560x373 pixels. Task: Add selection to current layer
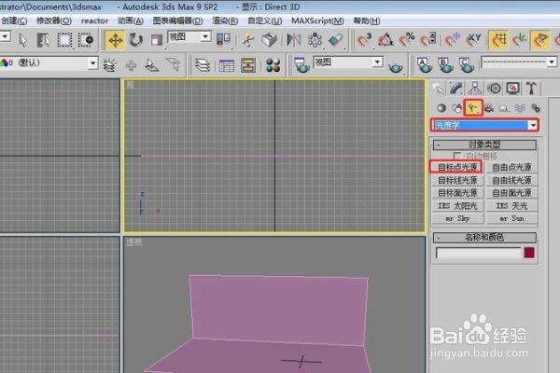point(131,65)
